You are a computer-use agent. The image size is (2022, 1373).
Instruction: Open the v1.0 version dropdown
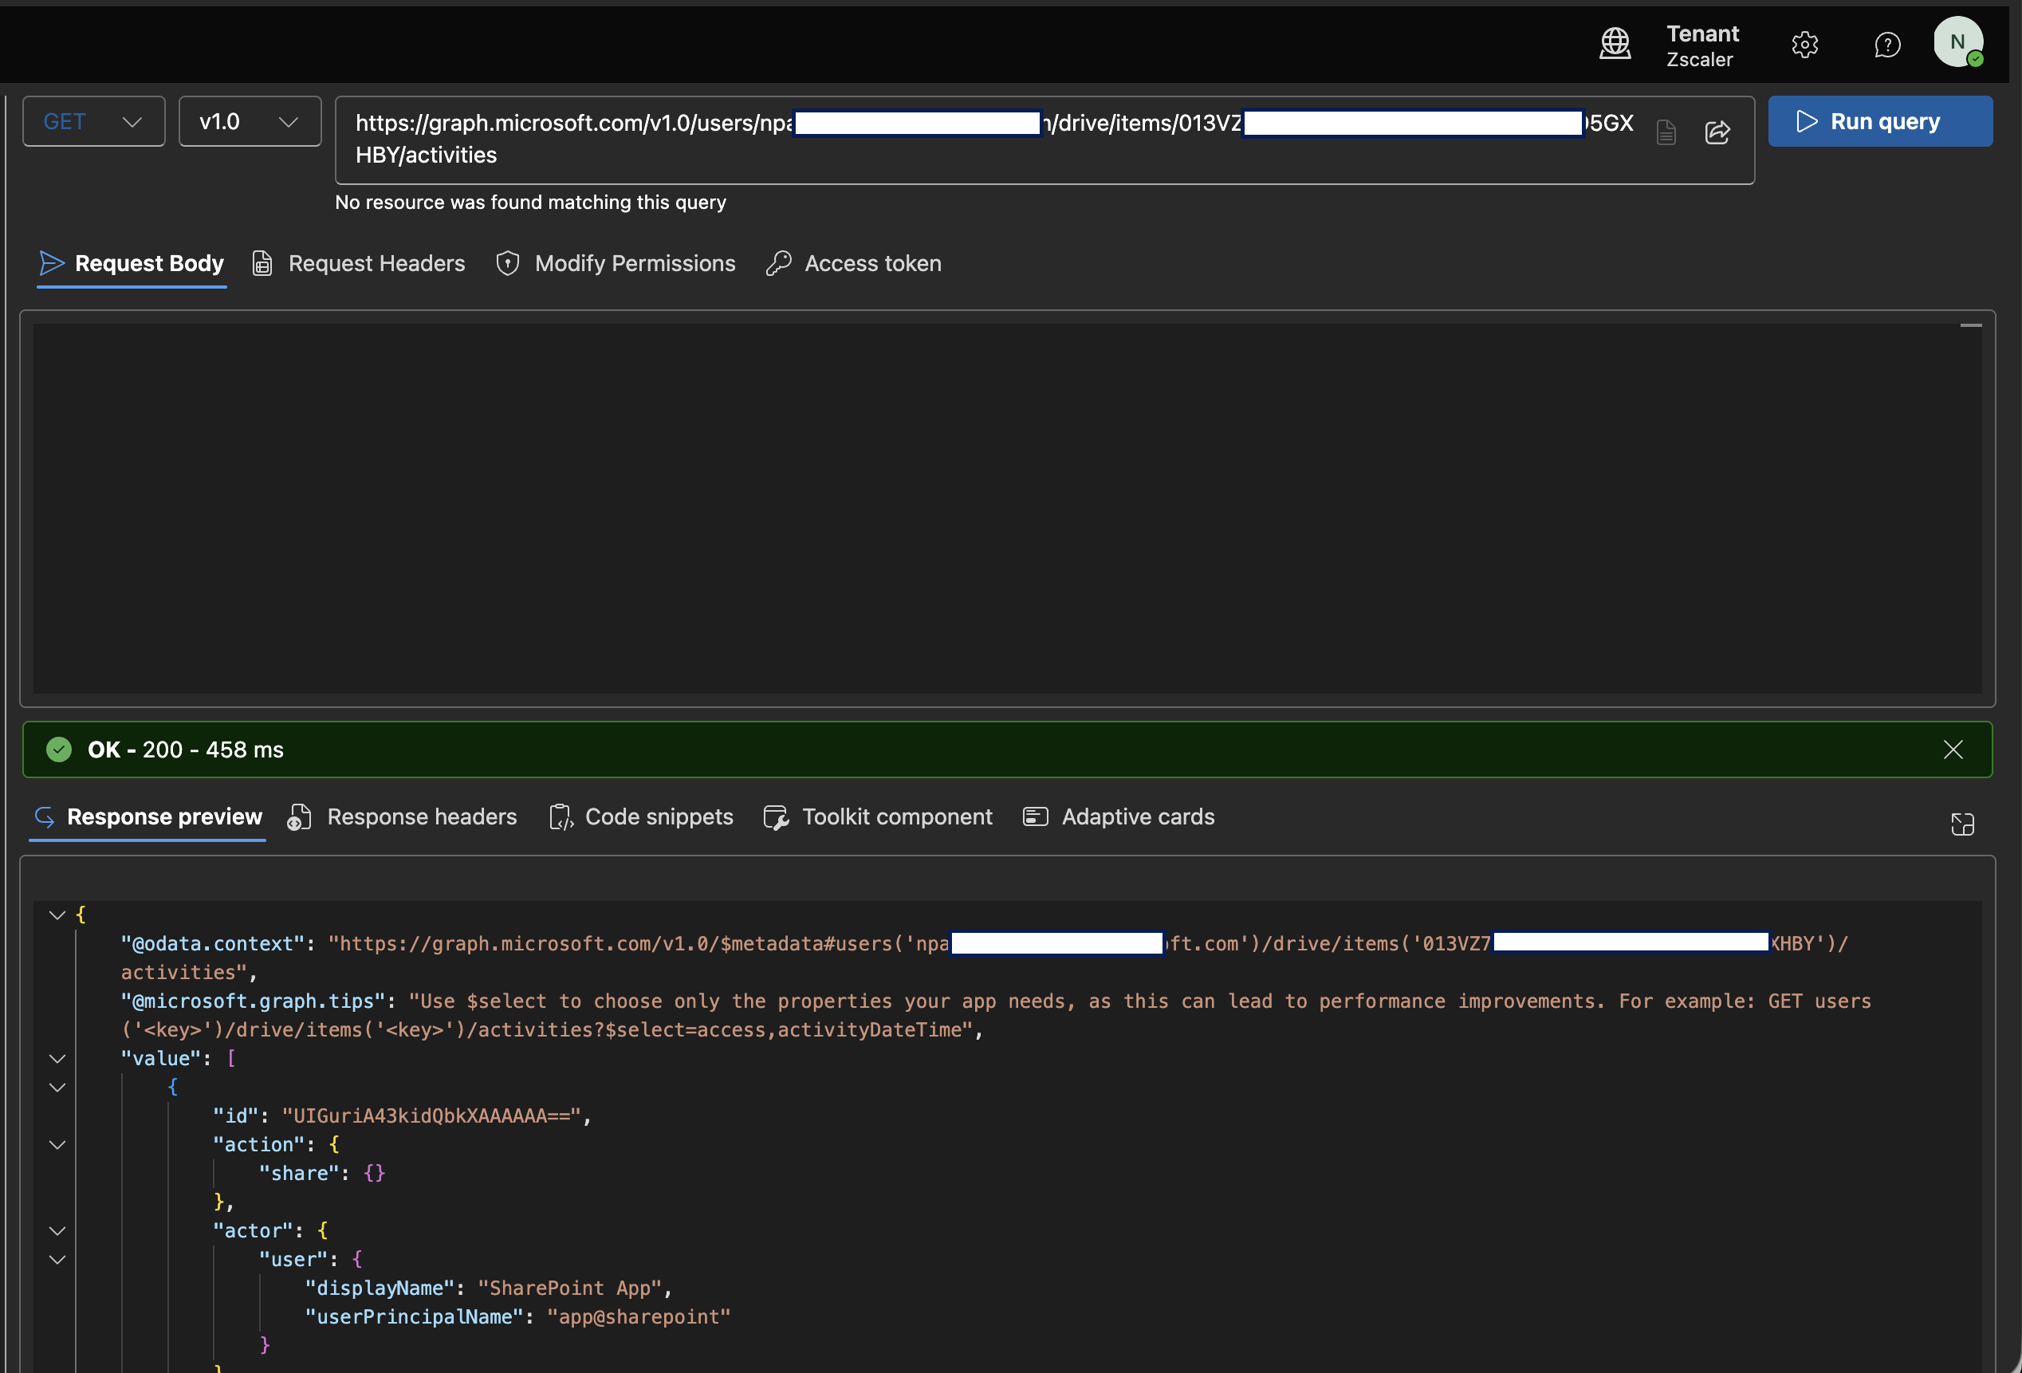(250, 122)
